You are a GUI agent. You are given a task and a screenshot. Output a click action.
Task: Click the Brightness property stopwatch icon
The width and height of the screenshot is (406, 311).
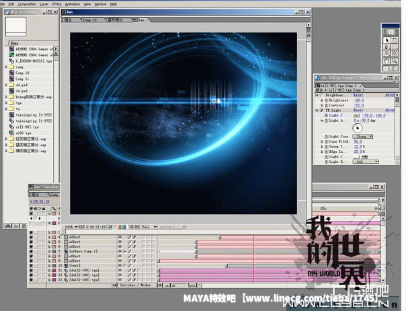point(327,100)
